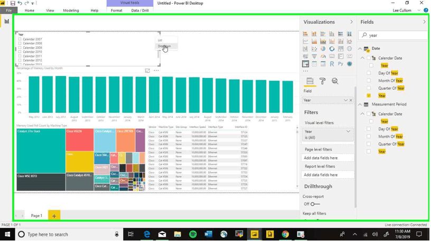
Task: Open the Format ribbon tab
Action: point(117,11)
